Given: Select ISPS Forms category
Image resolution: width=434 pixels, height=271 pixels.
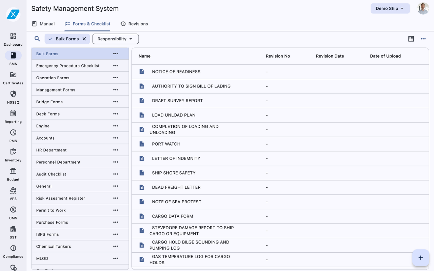Looking at the screenshot, I should coord(80,234).
